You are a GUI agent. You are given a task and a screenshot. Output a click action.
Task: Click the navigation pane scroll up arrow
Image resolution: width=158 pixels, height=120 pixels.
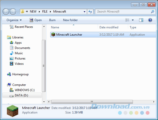[44, 26]
